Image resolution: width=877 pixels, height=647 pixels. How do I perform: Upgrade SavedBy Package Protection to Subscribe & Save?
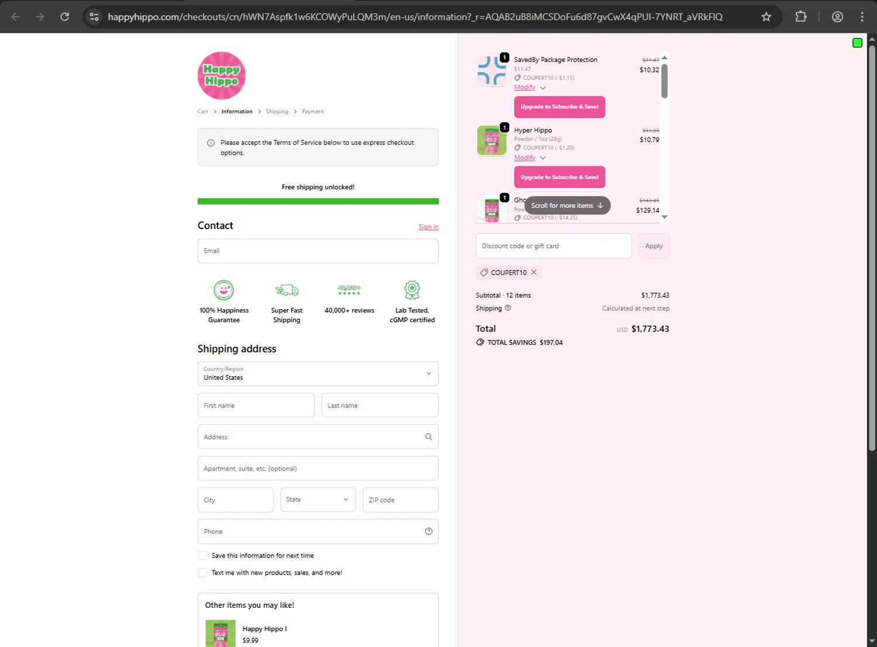(560, 107)
